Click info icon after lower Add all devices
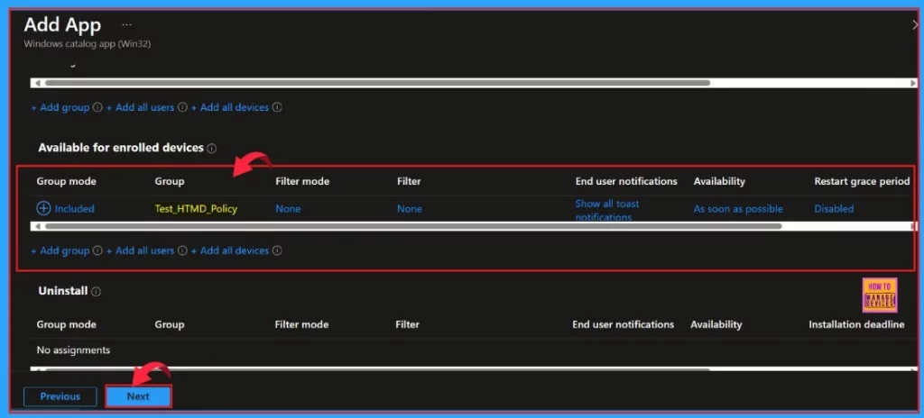Screen dimensions: 924x418 277,250
